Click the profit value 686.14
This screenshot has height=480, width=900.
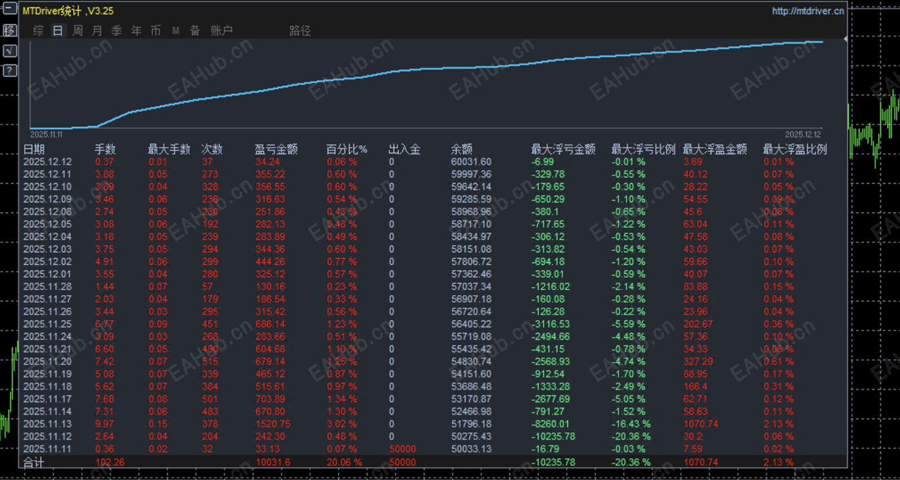pyautogui.click(x=270, y=324)
